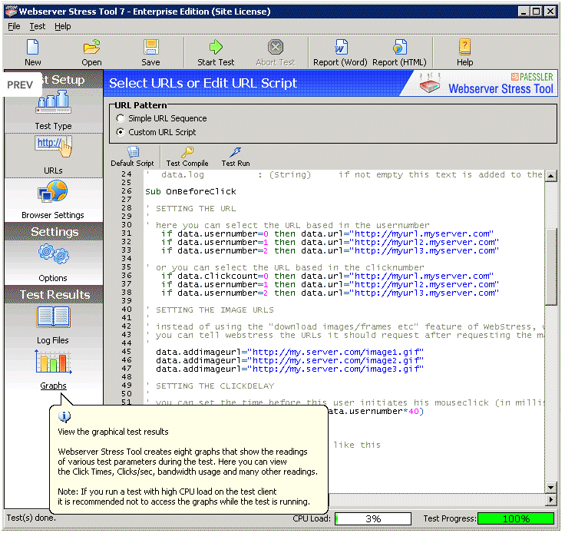This screenshot has width=565, height=533.
Task: Choose Custom URL Script radio button
Action: 121,132
